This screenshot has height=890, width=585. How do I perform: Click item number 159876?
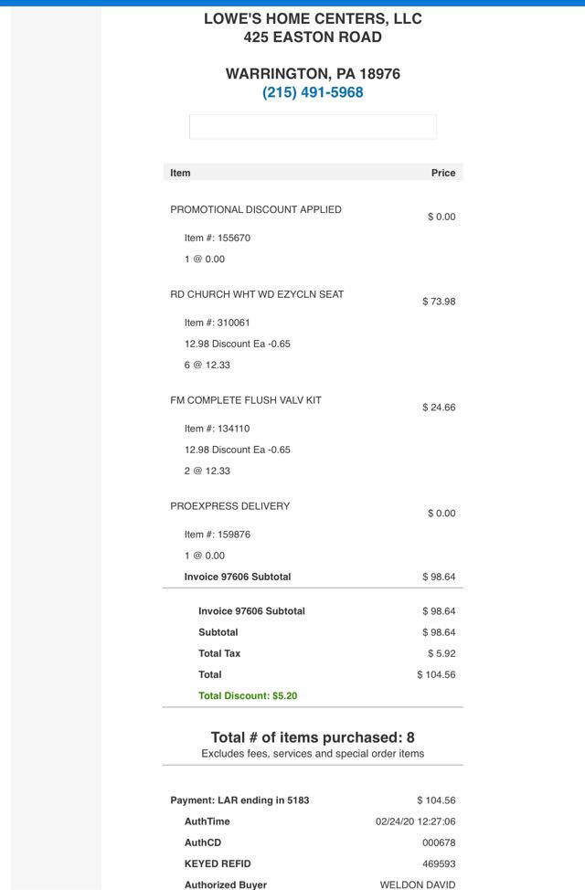(x=218, y=535)
